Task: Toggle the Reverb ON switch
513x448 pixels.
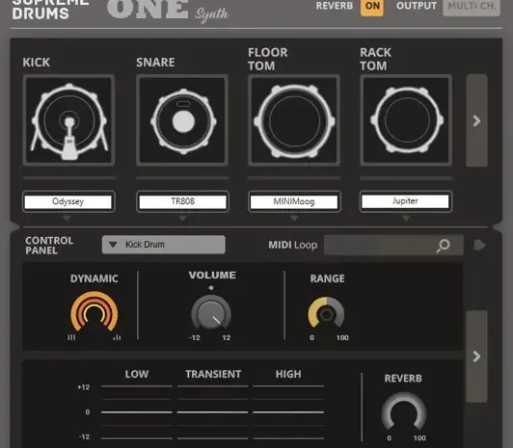Action: [372, 6]
